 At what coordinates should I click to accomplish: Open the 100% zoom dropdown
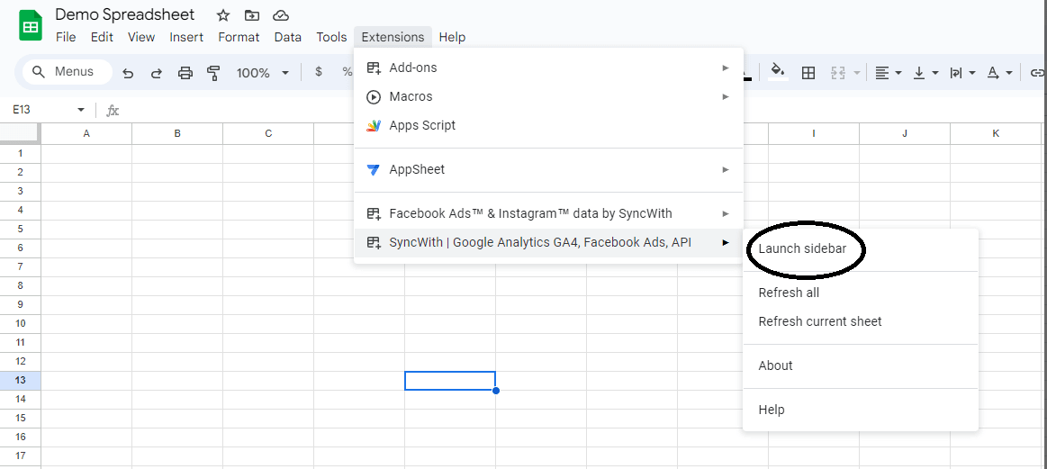(x=262, y=73)
